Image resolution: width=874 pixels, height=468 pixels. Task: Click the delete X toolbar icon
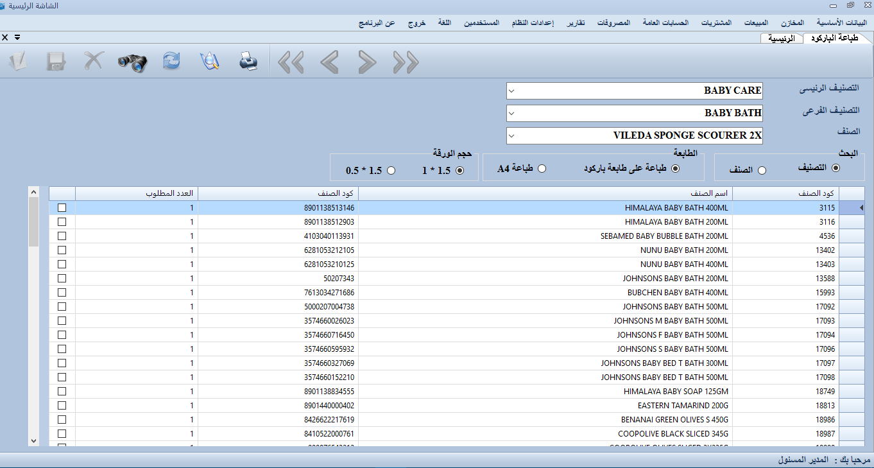tap(94, 62)
